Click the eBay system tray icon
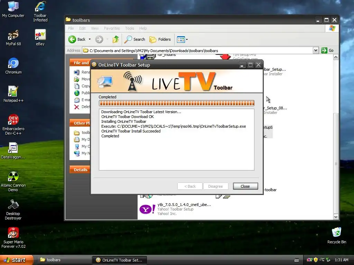This screenshot has height=265, width=354. [309, 260]
